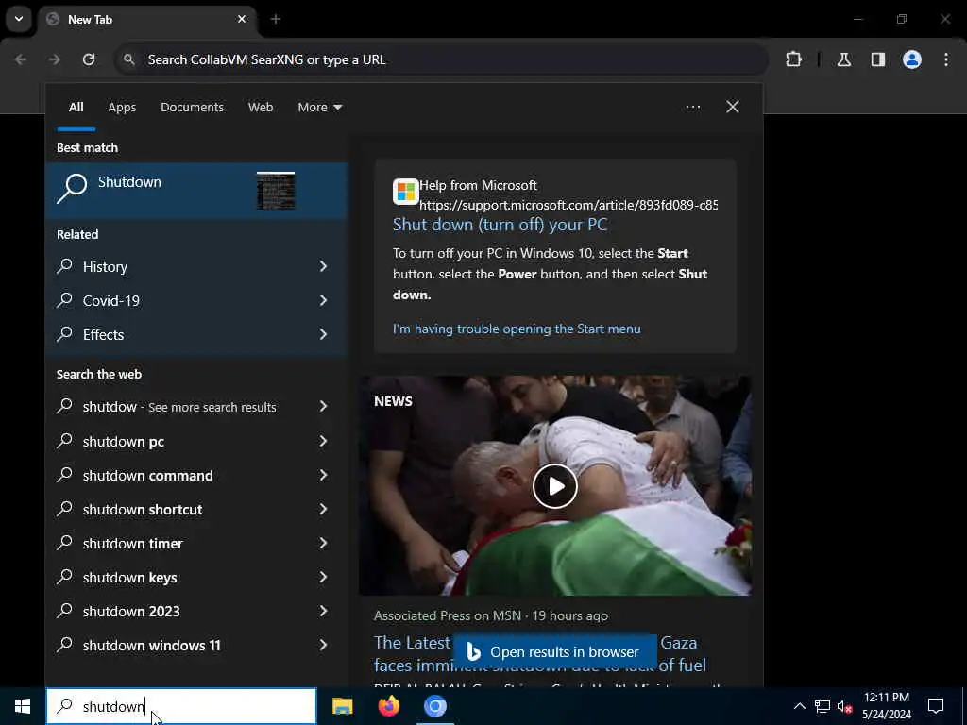Expand the History result arrow

pos(323,266)
